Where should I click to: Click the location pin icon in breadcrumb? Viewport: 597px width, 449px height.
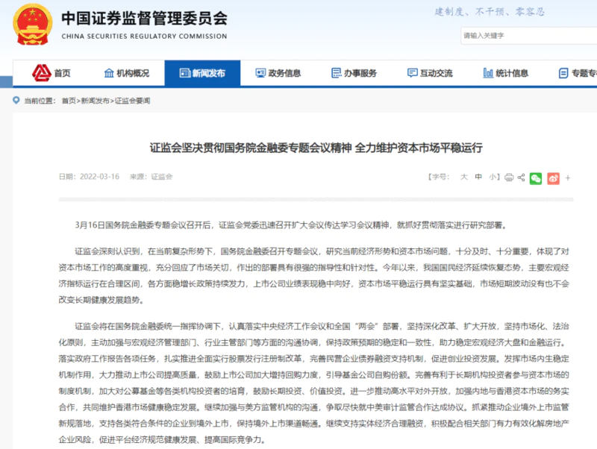[x=16, y=101]
